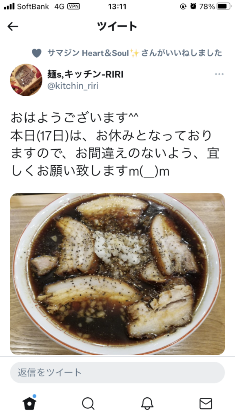235x419 pixels.
Task: Tap the VPN badge in the status bar
Action: (x=74, y=6)
